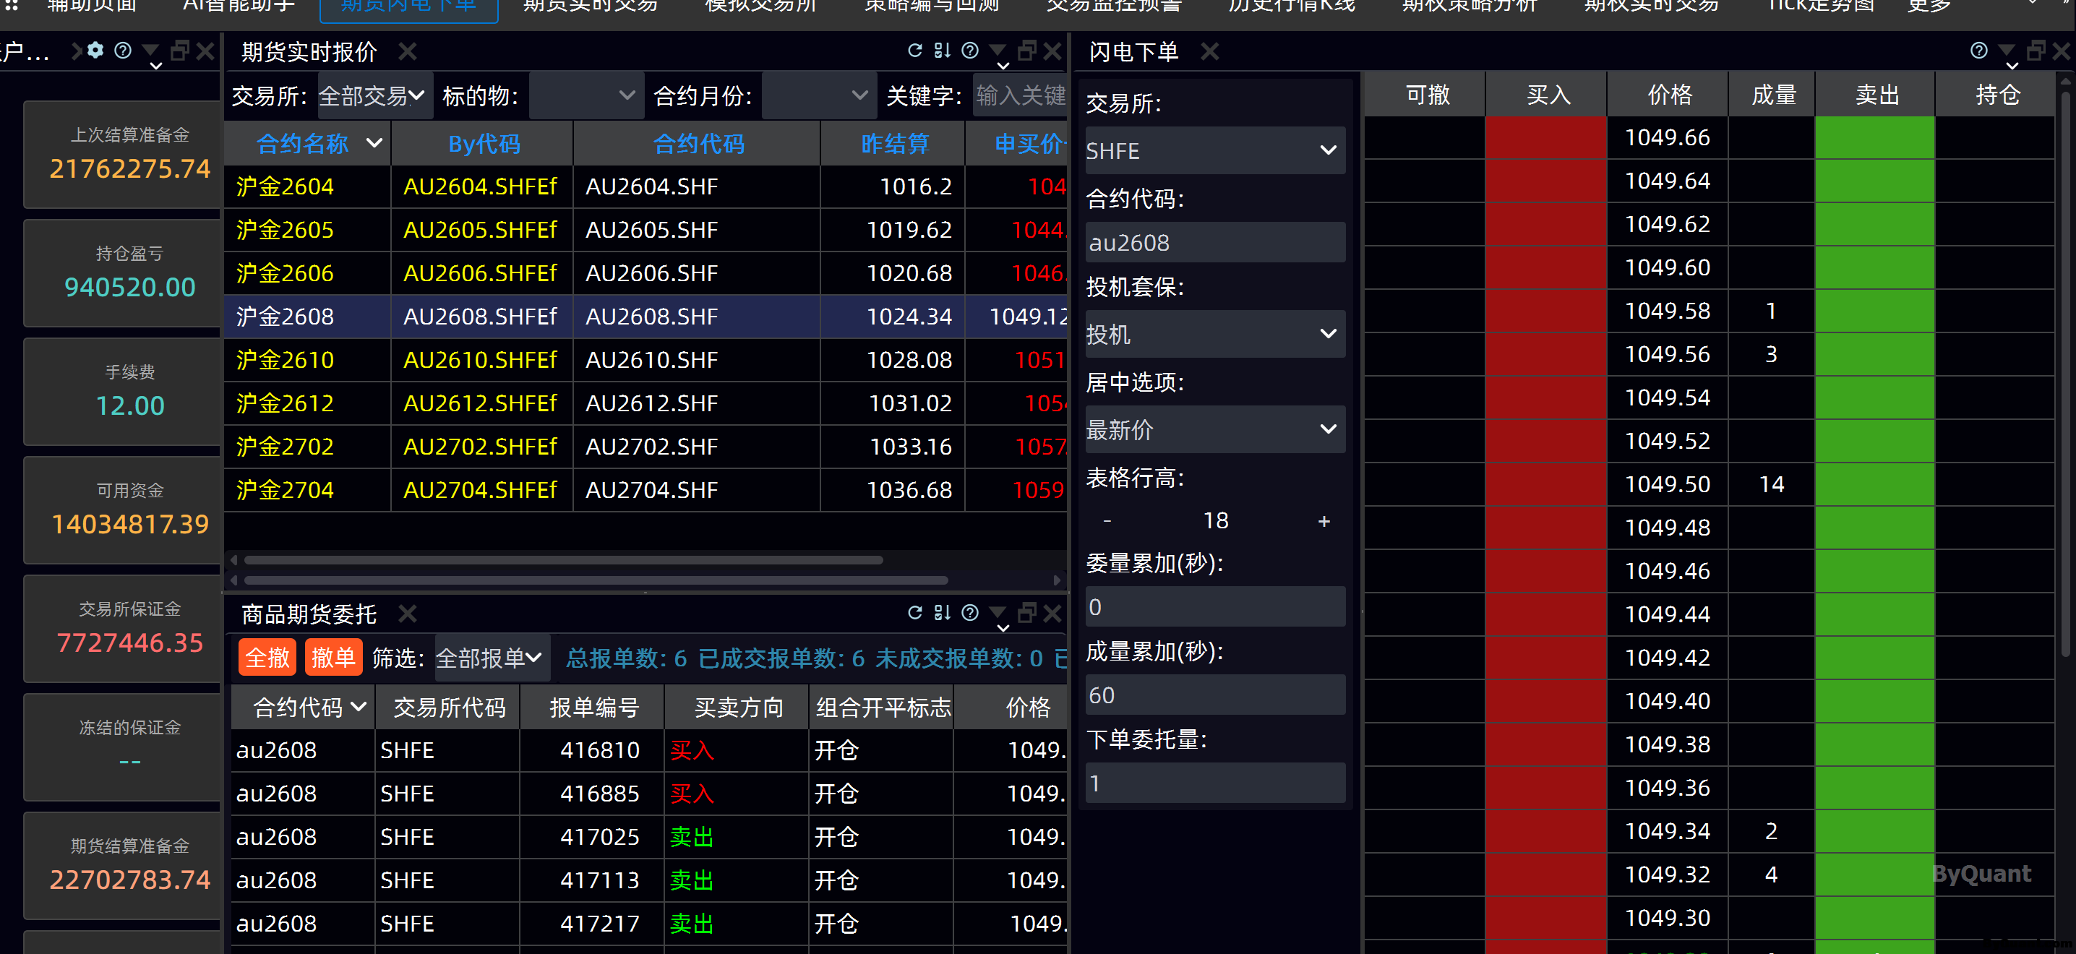Click sort icon in realtime quotes panel
The image size is (2076, 954).
tap(942, 51)
